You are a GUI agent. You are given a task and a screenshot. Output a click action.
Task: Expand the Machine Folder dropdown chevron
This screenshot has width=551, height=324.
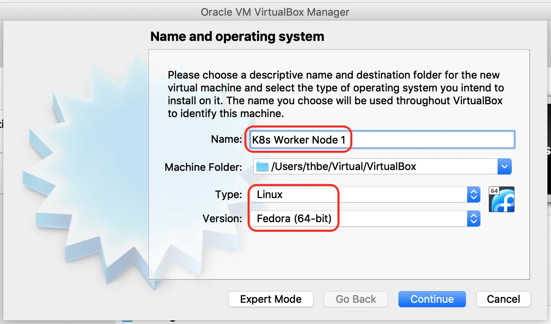click(504, 166)
